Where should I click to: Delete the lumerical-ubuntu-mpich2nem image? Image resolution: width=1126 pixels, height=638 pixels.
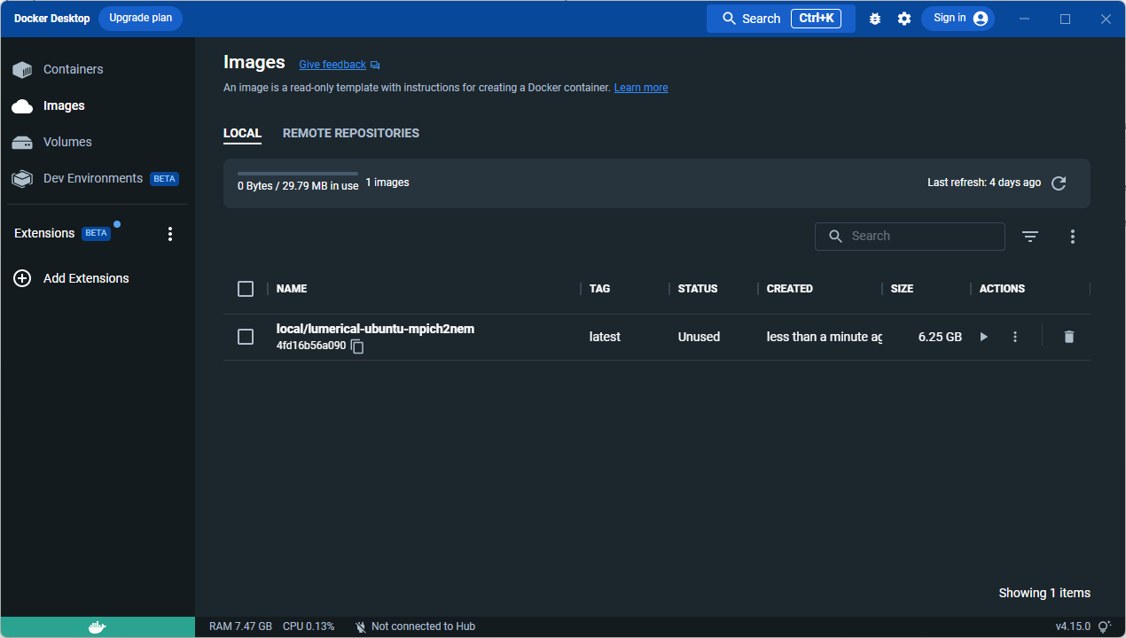[1069, 337]
